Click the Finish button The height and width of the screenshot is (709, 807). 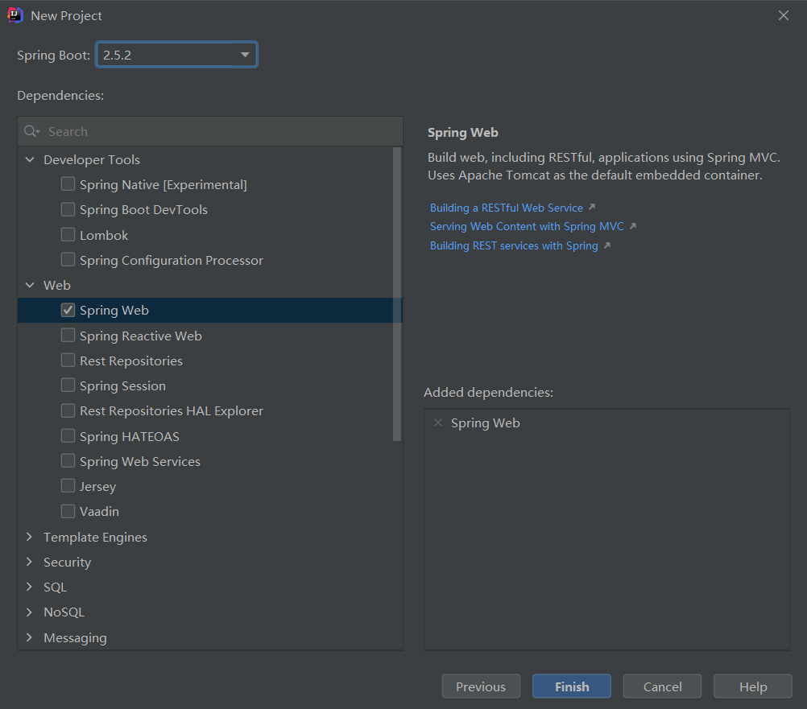click(x=572, y=686)
